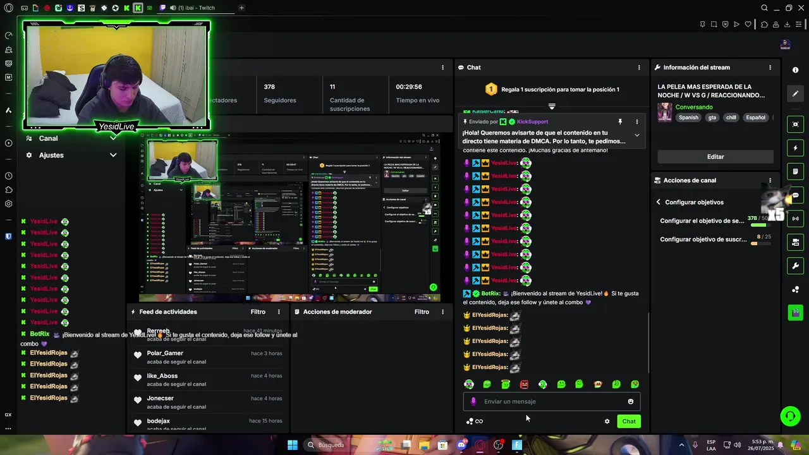Insert the halo green blob emote

pos(506,384)
